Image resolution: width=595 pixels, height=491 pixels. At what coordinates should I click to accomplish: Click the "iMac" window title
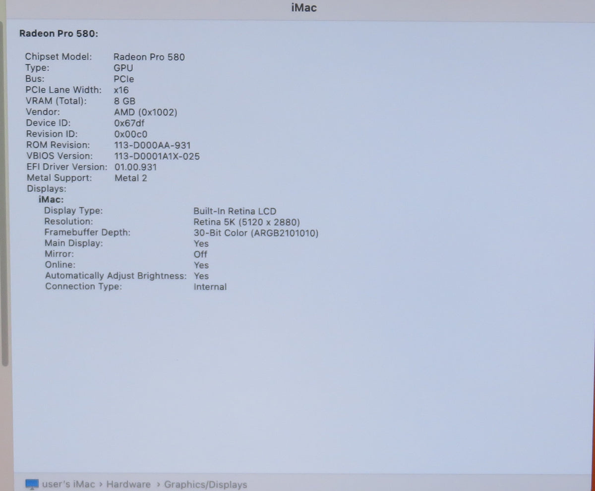[303, 7]
